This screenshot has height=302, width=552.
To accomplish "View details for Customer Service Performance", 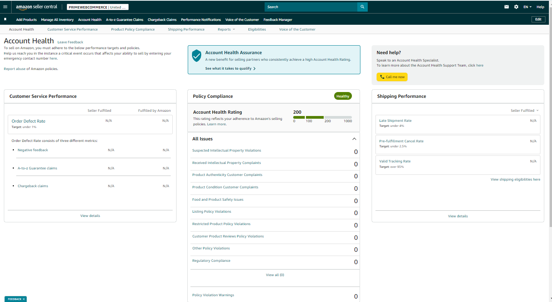I will 90,216.
